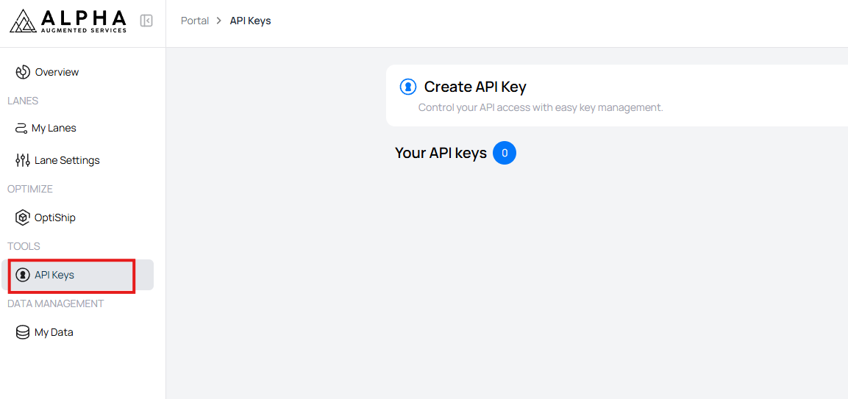Open the Overview page from sidebar
Image resolution: width=848 pixels, height=399 pixels.
(57, 72)
